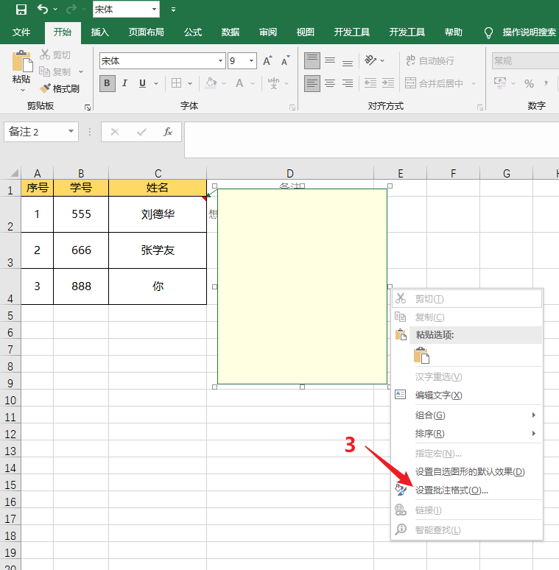Open font size dropdown showing 9

pyautogui.click(x=251, y=60)
